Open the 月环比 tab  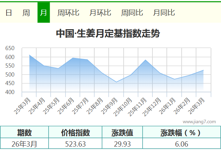click(x=100, y=13)
